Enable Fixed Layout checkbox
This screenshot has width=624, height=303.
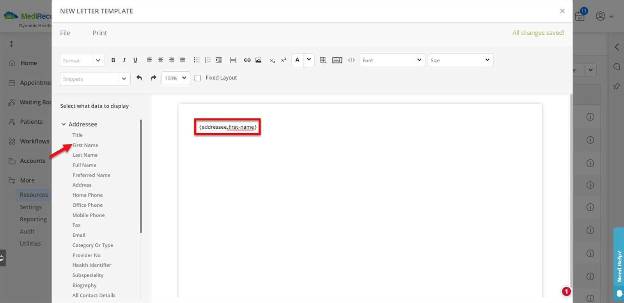coord(198,78)
